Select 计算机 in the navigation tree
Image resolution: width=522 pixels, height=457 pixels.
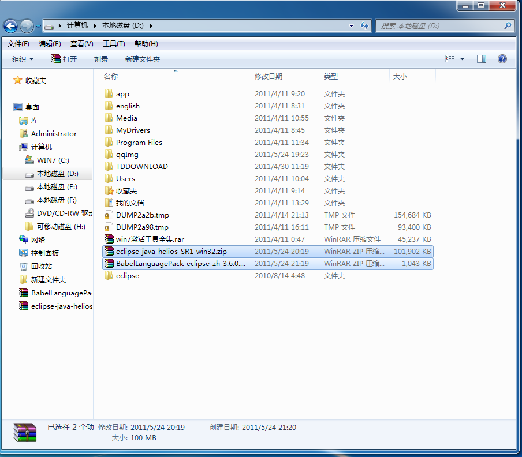click(x=36, y=147)
